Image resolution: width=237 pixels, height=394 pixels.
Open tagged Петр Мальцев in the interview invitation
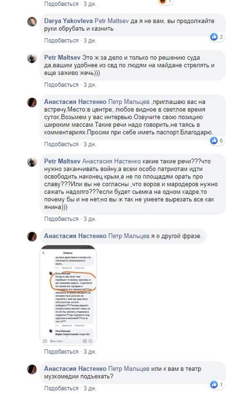click(x=129, y=102)
